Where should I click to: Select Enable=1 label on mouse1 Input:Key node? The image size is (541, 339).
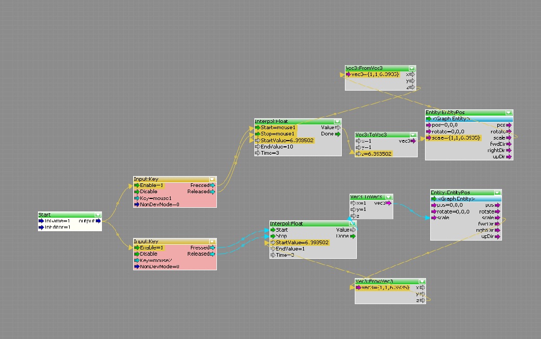point(151,185)
